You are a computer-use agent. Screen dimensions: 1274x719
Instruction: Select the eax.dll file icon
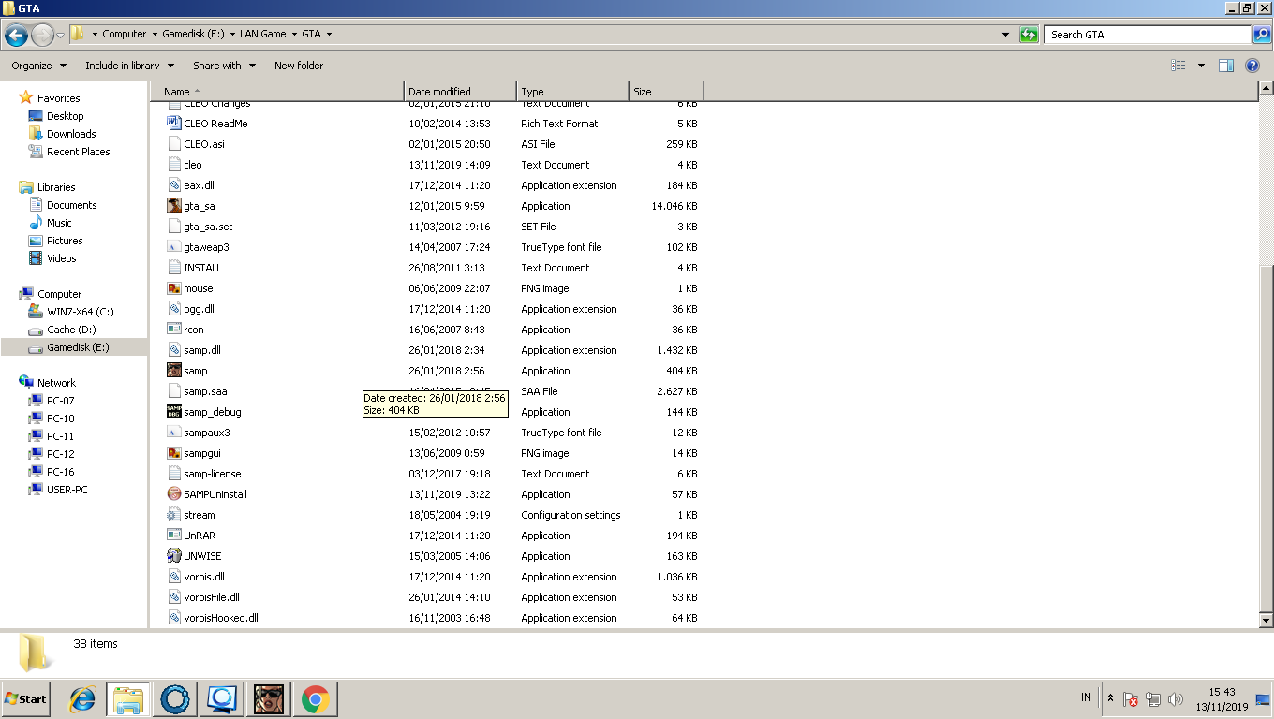[174, 185]
